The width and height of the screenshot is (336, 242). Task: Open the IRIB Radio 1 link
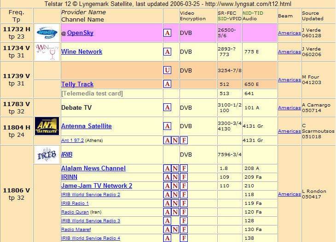pyautogui.click(x=75, y=203)
